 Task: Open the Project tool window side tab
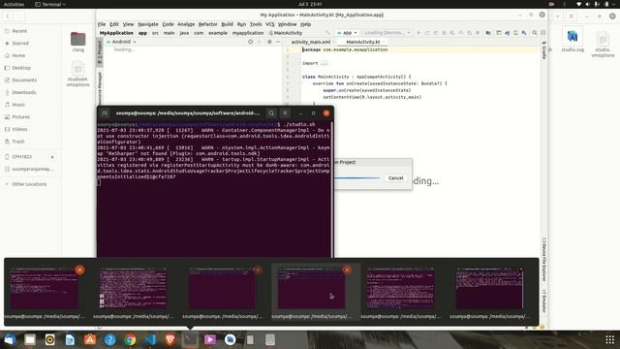pos(100,52)
